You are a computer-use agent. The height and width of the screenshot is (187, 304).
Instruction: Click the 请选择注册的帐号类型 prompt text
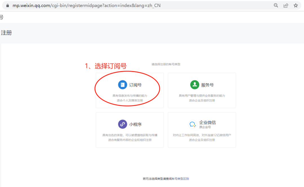[x=166, y=64]
